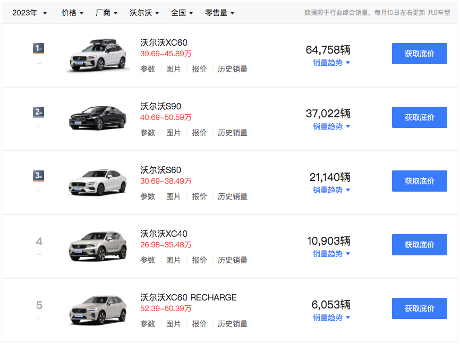
Task: Open the 厂商 manufacturer dropdown
Action: [x=106, y=13]
